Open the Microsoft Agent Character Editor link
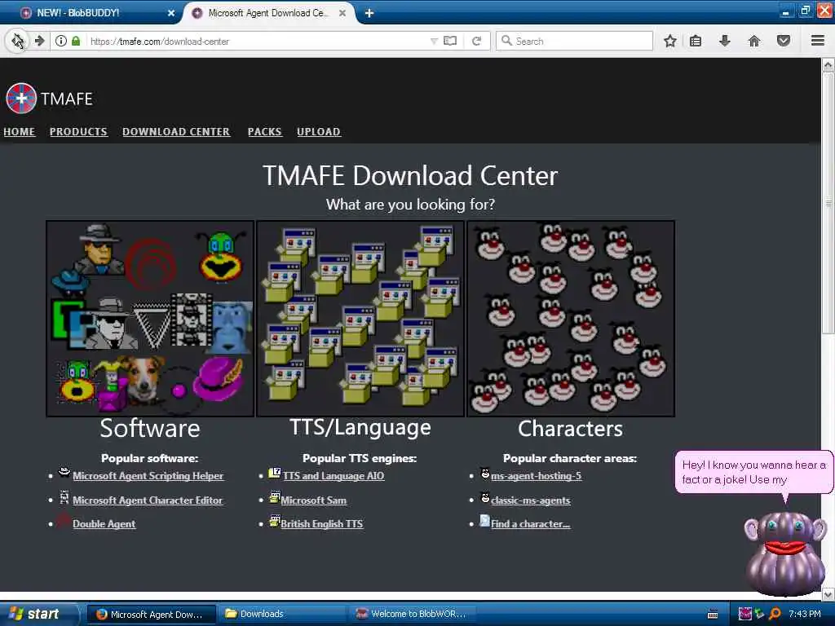Image resolution: width=835 pixels, height=626 pixels. pyautogui.click(x=148, y=500)
